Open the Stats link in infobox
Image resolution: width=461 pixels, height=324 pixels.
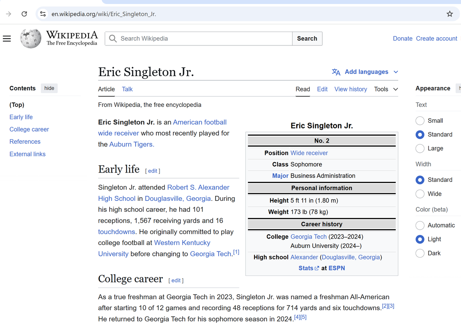click(x=306, y=268)
